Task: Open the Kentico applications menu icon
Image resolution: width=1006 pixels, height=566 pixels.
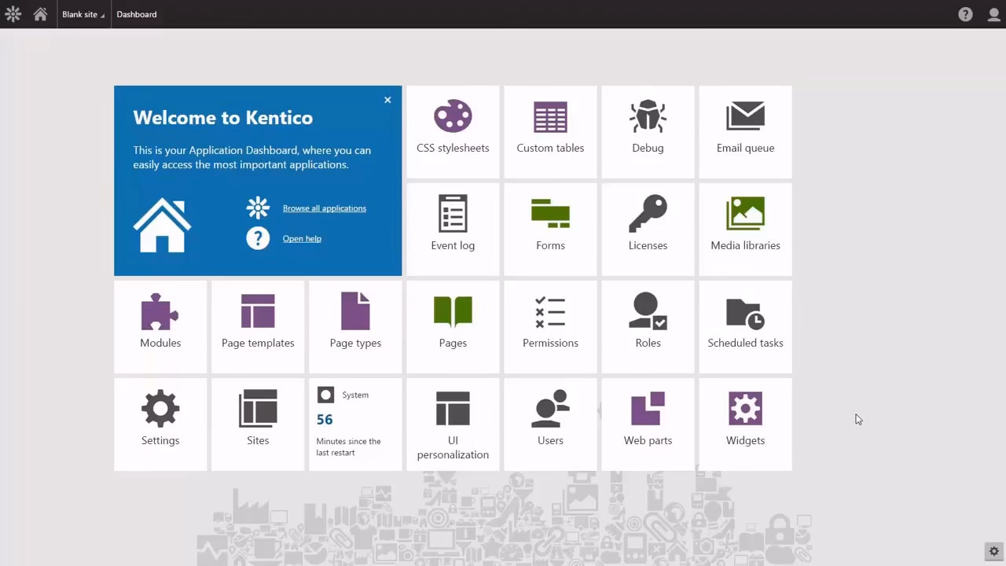Action: pyautogui.click(x=13, y=13)
